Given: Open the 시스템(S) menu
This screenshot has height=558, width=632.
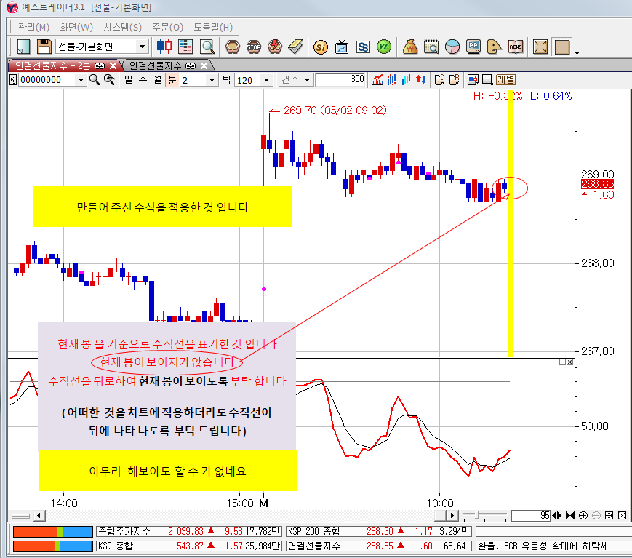Looking at the screenshot, I should point(122,27).
